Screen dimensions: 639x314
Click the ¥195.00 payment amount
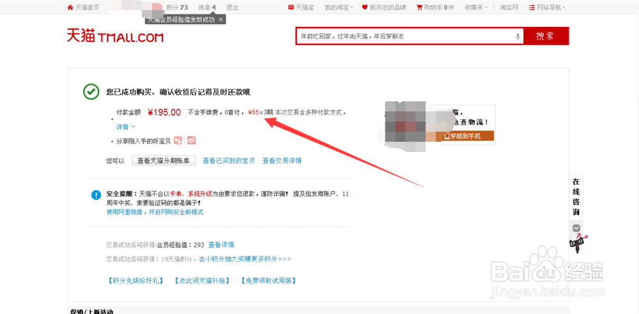click(164, 112)
